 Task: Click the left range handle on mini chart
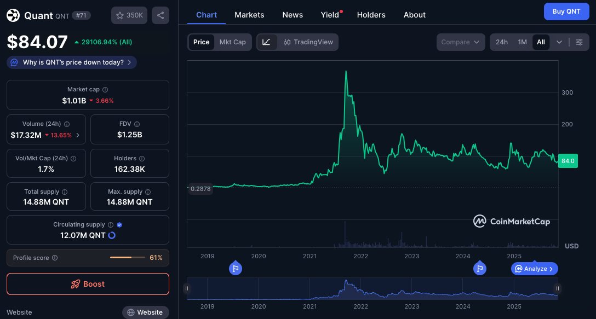click(x=187, y=288)
